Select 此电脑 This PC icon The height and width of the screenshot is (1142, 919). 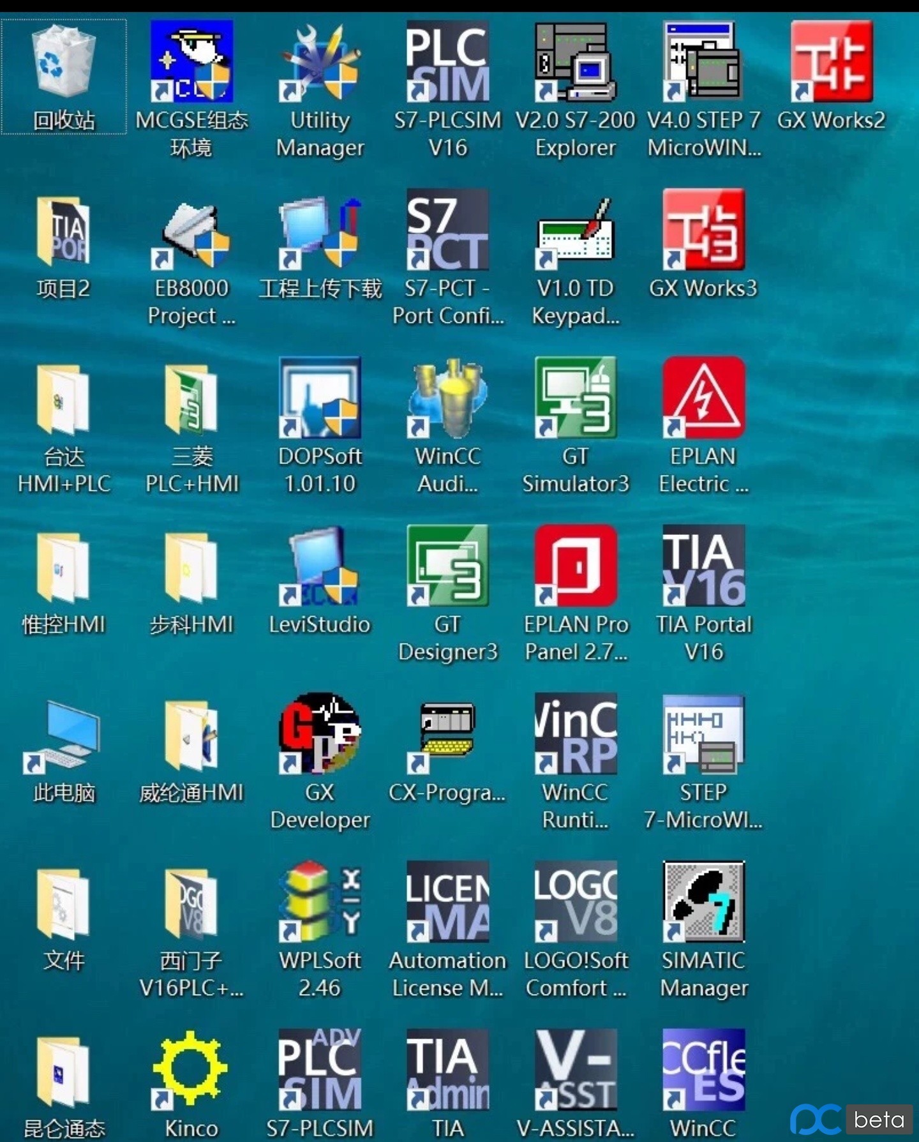pos(62,737)
